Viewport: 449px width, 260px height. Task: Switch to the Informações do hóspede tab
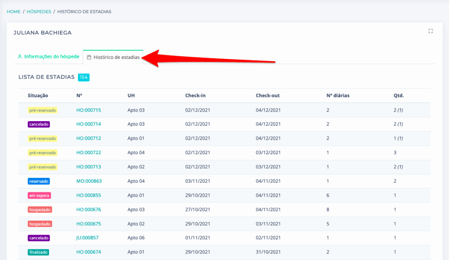tap(48, 57)
